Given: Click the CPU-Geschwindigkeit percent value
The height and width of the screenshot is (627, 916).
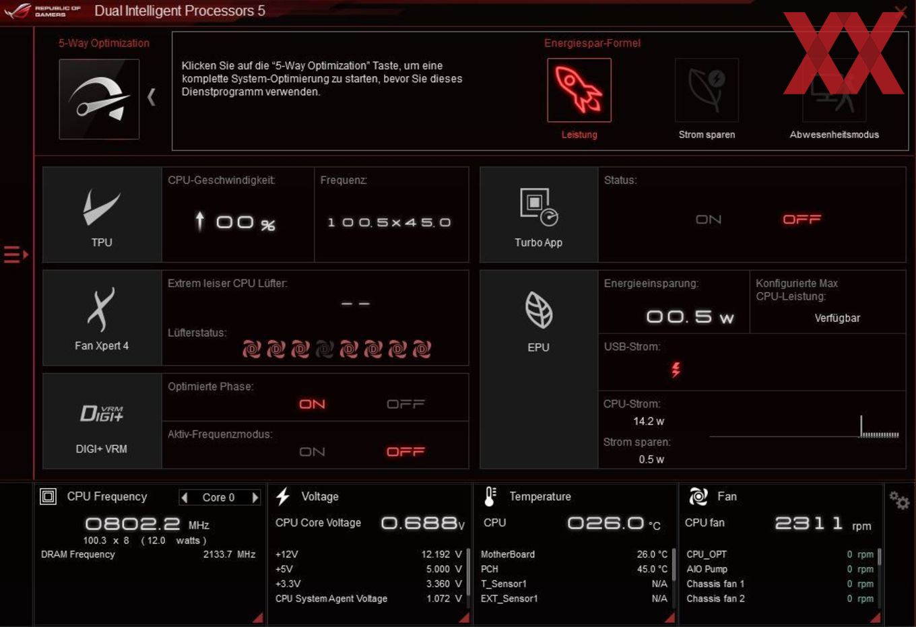Looking at the screenshot, I should click(x=235, y=222).
